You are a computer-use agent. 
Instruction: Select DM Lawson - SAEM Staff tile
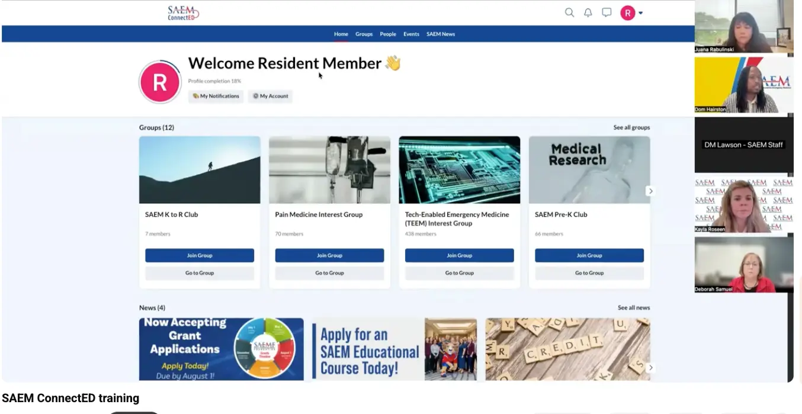click(744, 145)
